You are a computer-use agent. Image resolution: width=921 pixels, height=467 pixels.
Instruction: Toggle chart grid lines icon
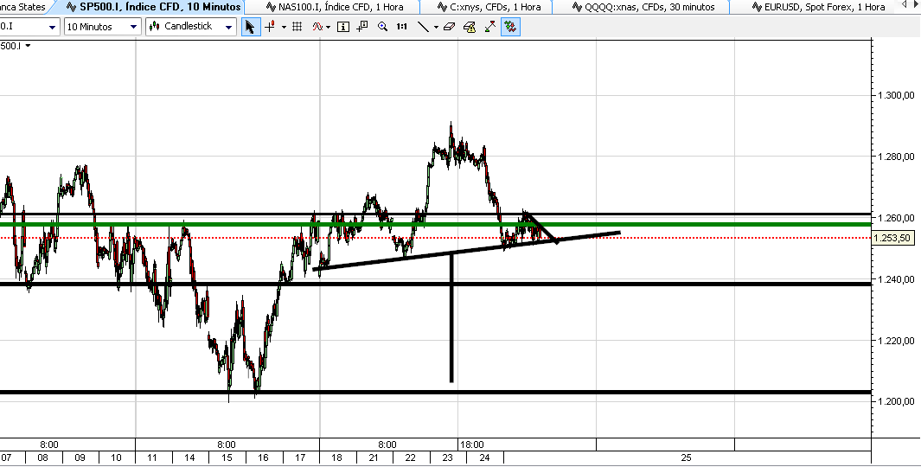coord(297,27)
